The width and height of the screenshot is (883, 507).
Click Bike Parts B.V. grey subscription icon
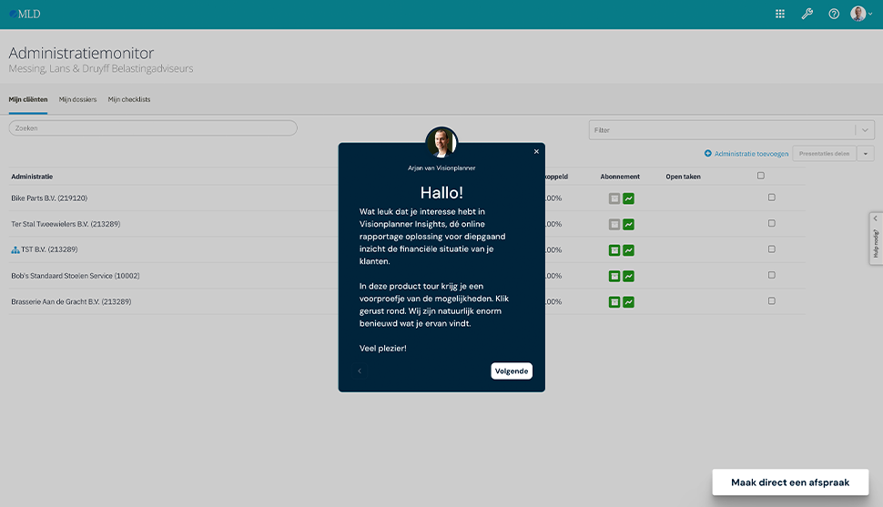614,198
